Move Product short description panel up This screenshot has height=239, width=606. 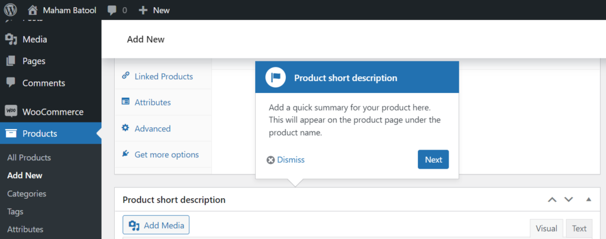click(x=552, y=199)
